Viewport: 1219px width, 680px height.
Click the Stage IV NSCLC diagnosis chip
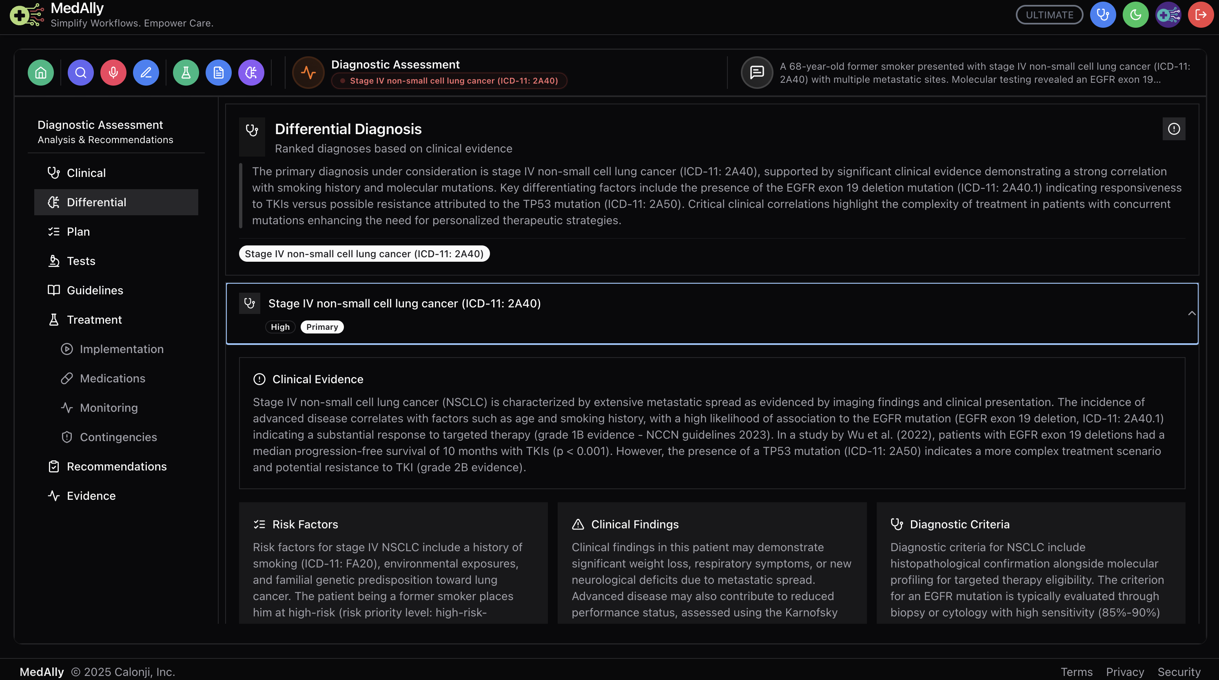point(364,254)
